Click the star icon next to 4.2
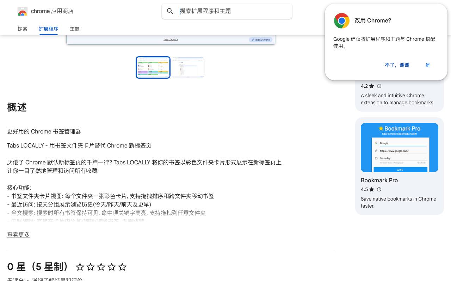The width and height of the screenshot is (451, 281). [x=372, y=86]
